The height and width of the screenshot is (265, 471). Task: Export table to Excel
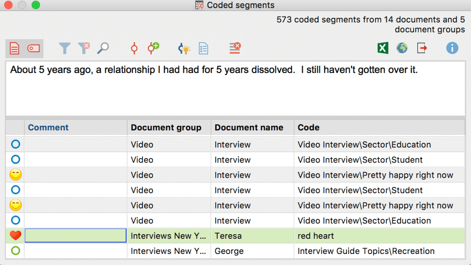click(x=383, y=48)
